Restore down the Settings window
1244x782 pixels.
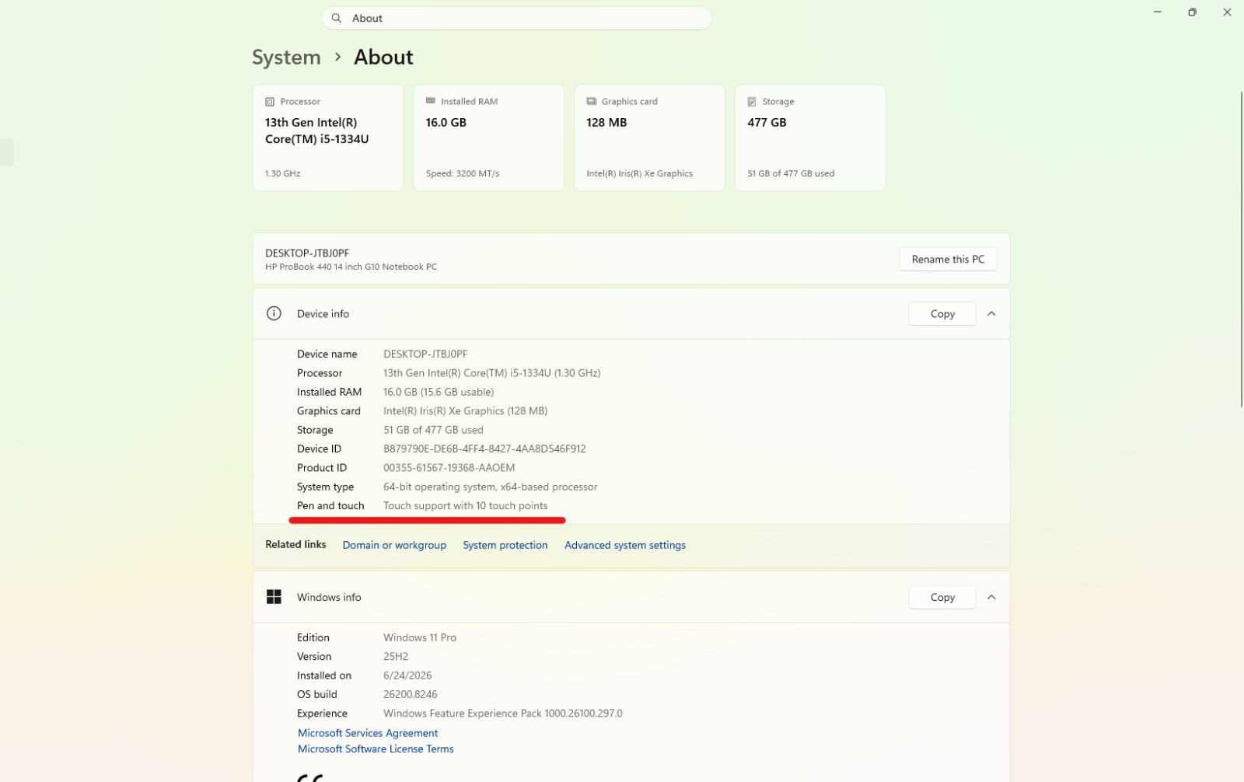pos(1192,12)
